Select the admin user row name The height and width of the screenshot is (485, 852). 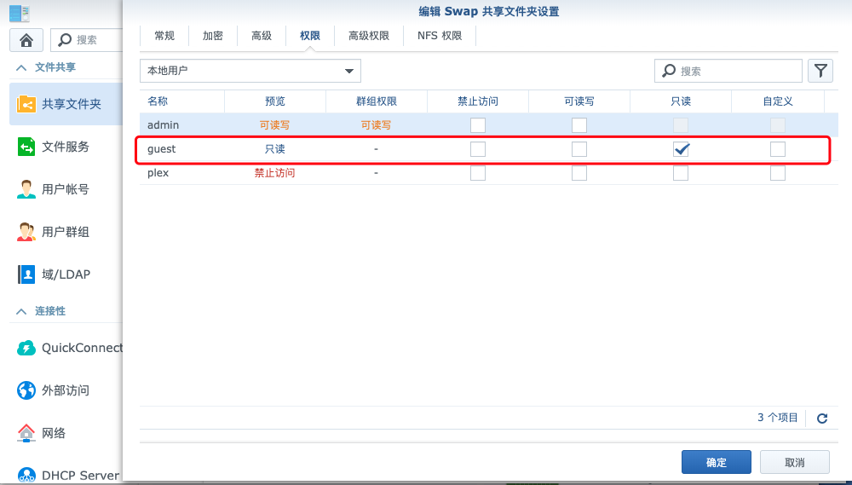click(163, 125)
